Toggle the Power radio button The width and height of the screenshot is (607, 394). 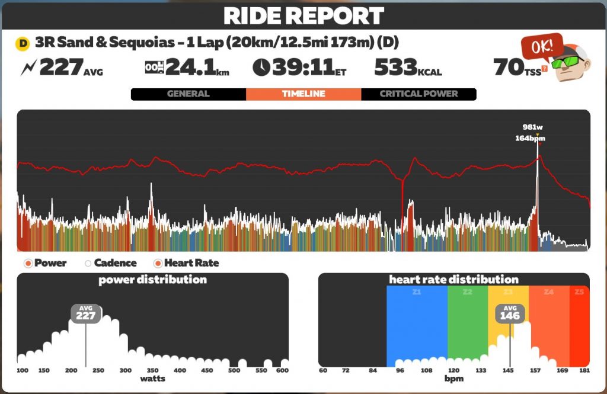(x=28, y=264)
